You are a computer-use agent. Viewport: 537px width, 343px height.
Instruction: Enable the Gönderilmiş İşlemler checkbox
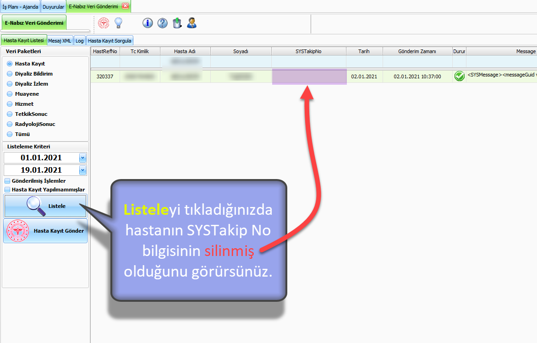(7, 181)
